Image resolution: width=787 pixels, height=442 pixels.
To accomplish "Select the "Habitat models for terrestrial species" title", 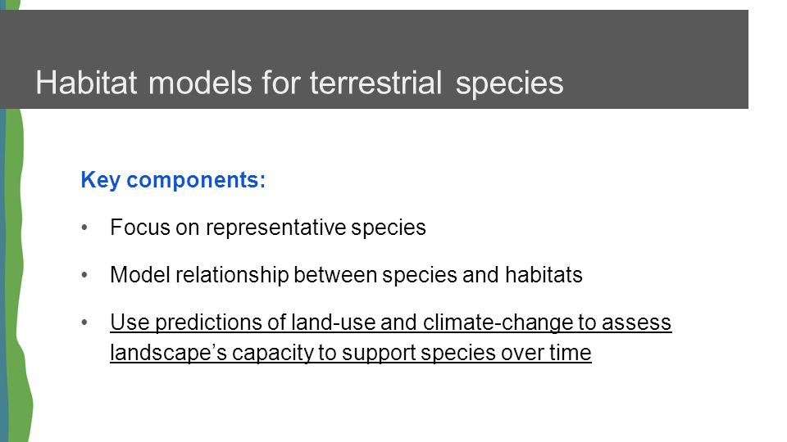I will coord(300,83).
